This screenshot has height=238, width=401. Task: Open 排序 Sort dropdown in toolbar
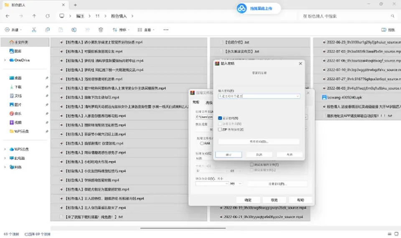[x=121, y=30]
